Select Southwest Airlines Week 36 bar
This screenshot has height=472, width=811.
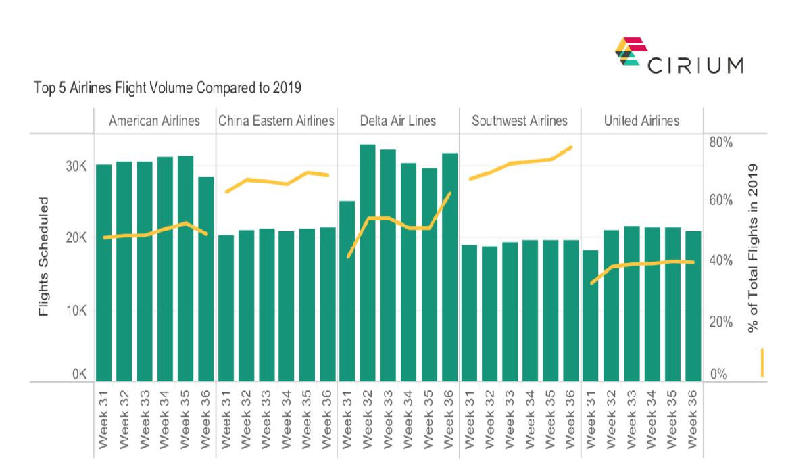[572, 311]
